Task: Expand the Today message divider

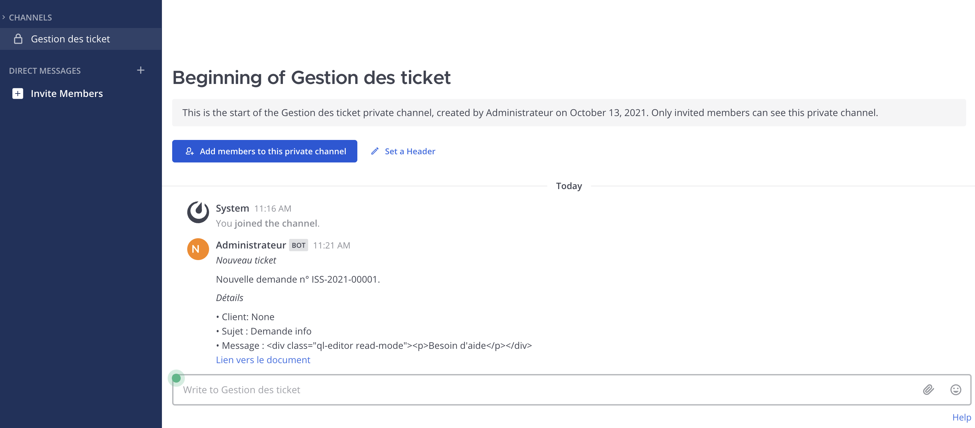Action: pyautogui.click(x=568, y=186)
